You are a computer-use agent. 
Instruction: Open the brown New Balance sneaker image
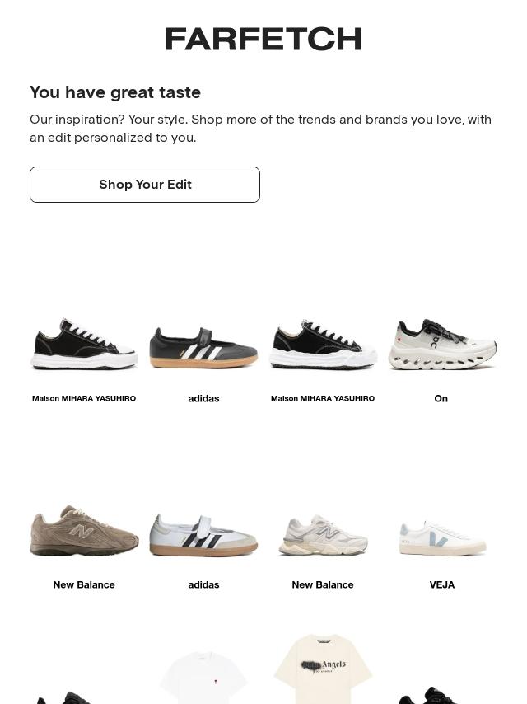(x=84, y=531)
